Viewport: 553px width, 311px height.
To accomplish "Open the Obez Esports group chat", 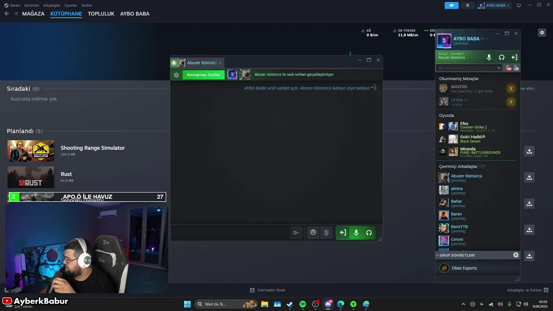I will coord(477,268).
